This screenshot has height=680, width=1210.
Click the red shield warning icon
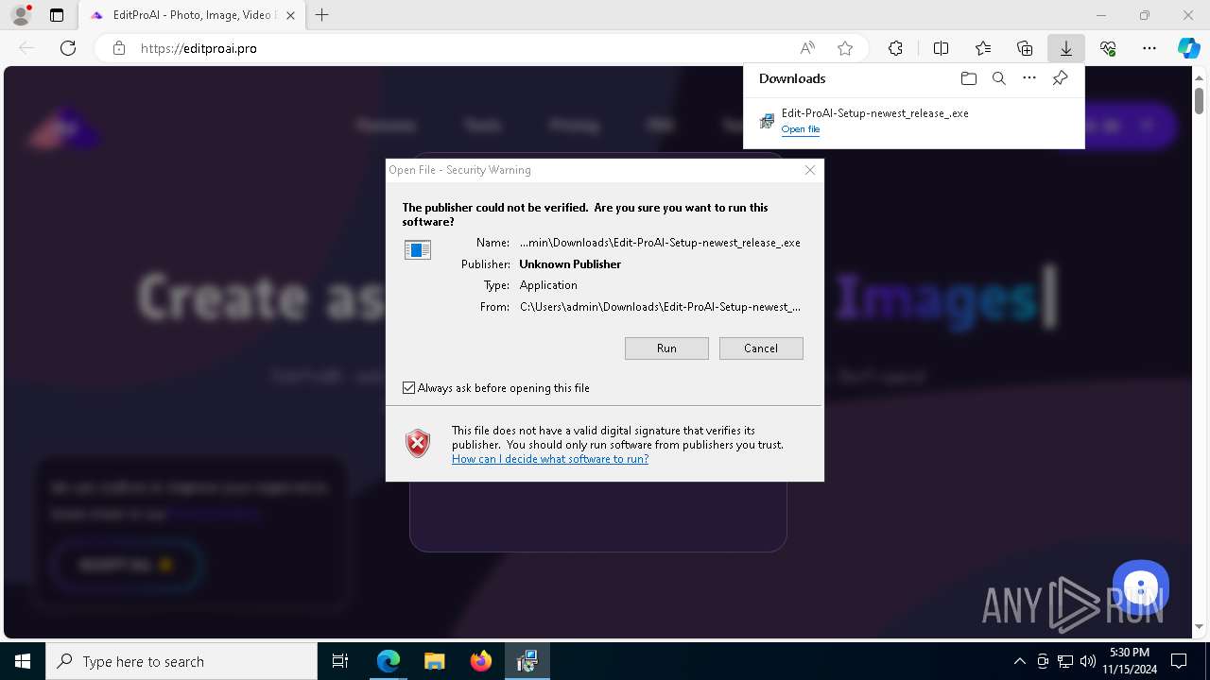coord(418,443)
